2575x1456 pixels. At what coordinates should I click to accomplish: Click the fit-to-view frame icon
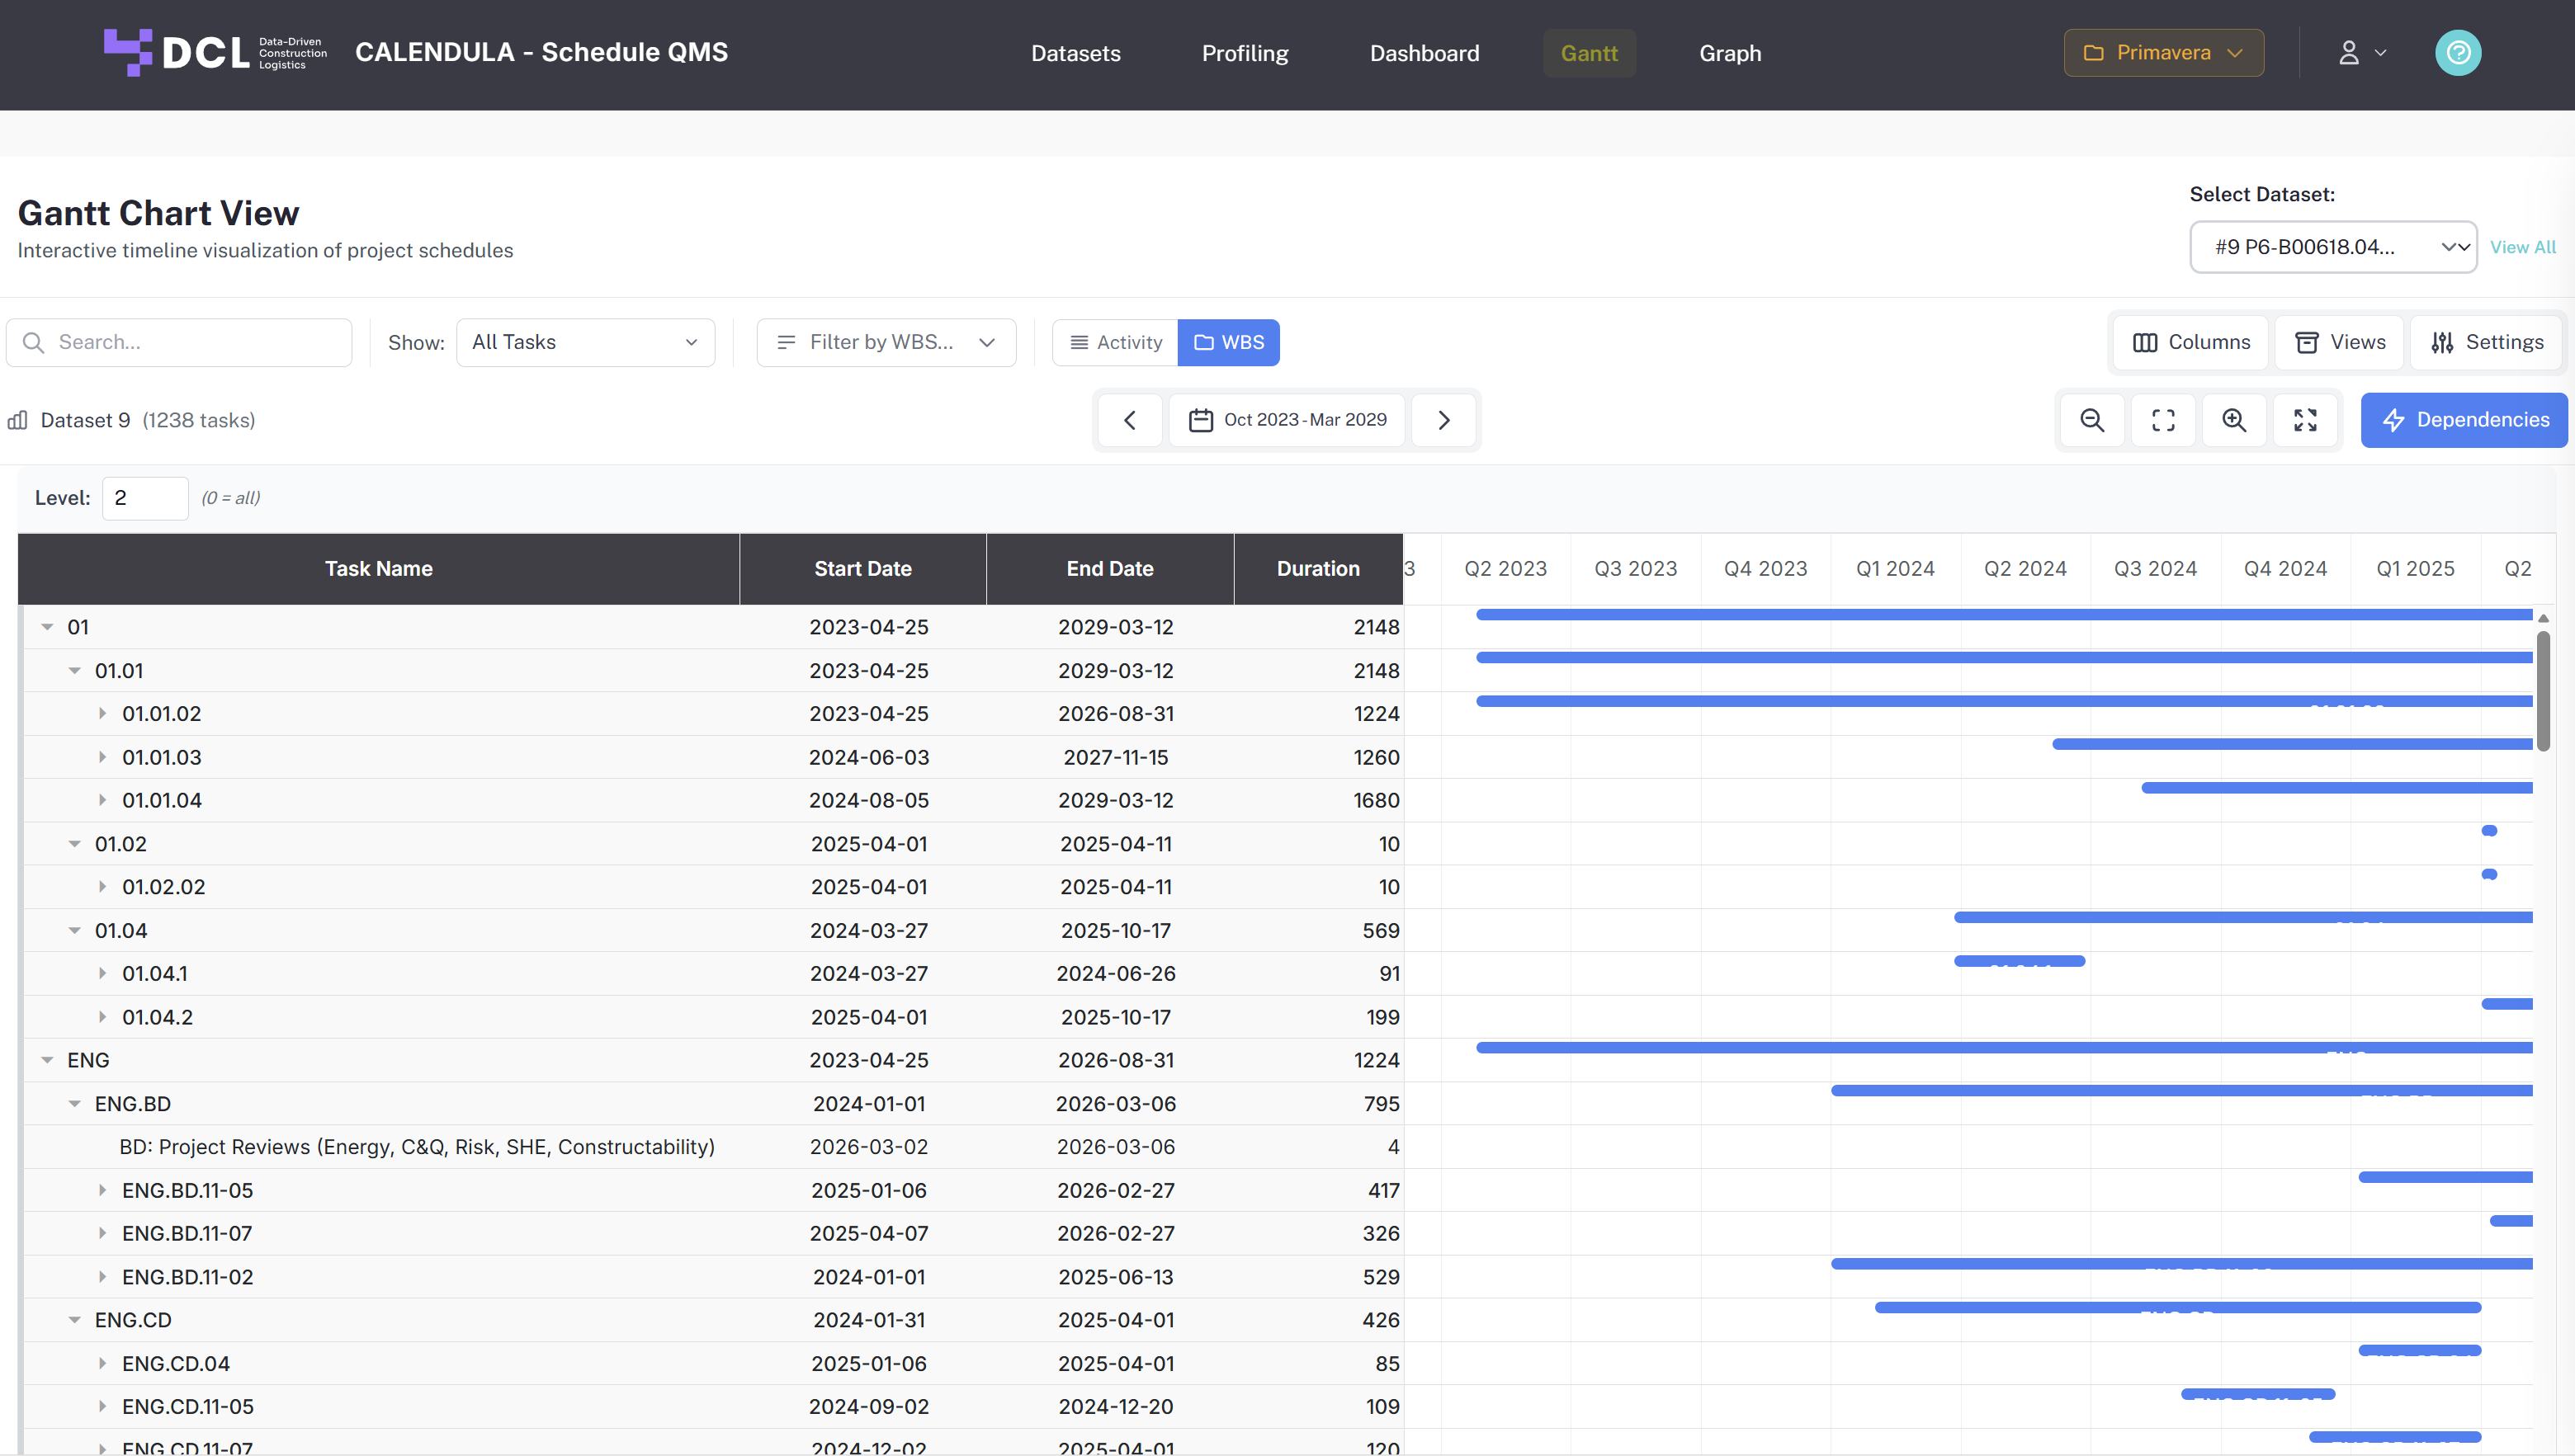[x=2163, y=420]
